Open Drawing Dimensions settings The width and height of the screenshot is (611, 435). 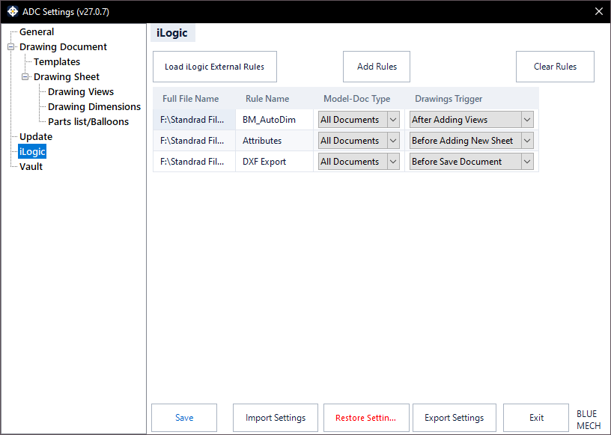pyautogui.click(x=94, y=107)
